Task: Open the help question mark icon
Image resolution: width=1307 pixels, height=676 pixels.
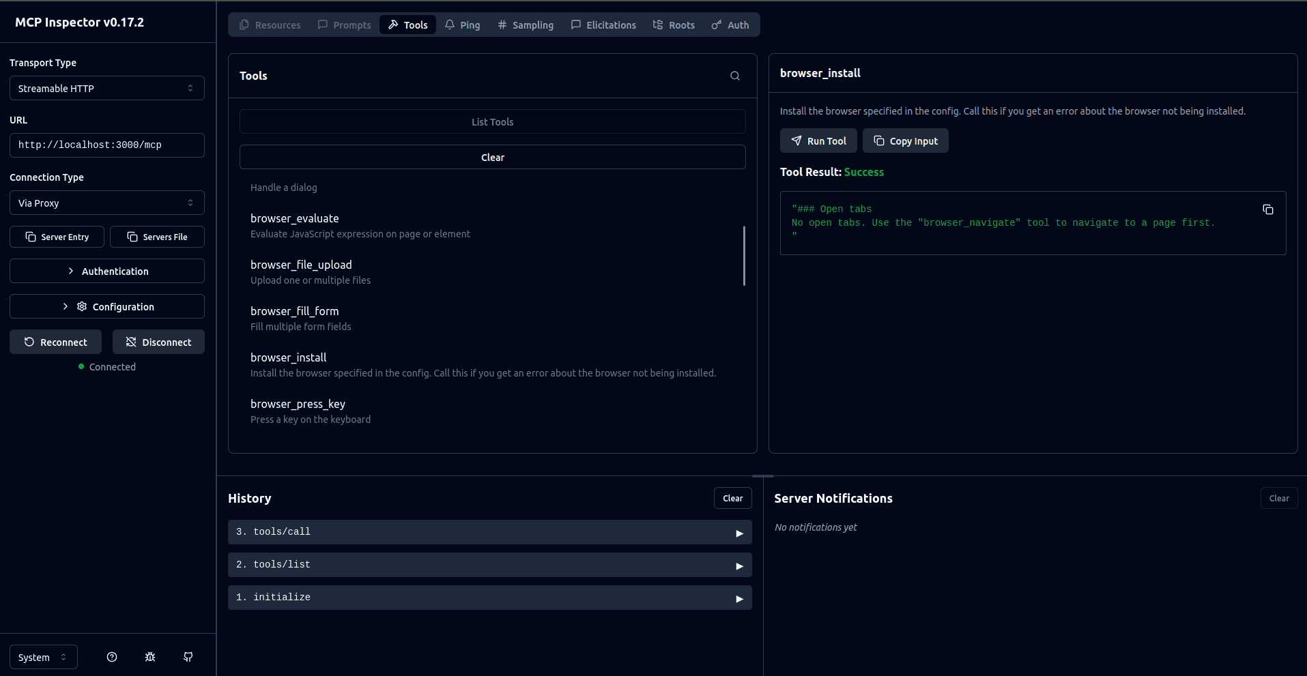Action: (111, 657)
